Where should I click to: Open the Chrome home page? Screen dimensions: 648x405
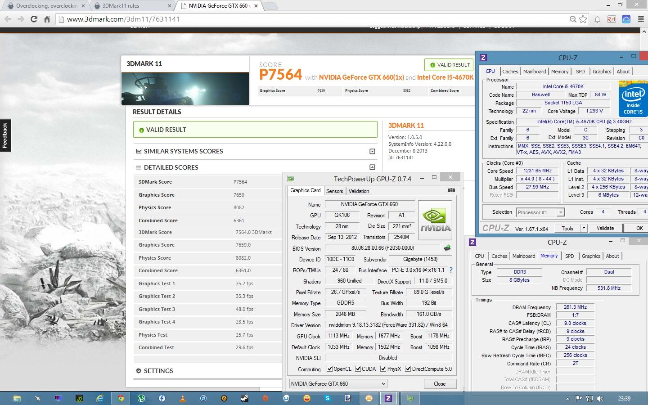(47, 19)
